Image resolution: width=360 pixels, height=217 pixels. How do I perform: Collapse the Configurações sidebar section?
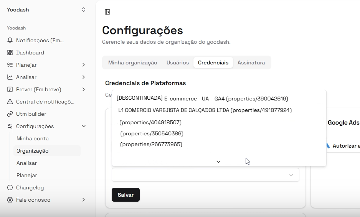tap(84, 126)
